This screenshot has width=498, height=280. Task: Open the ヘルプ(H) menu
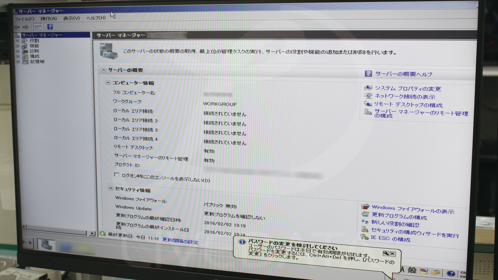96,18
